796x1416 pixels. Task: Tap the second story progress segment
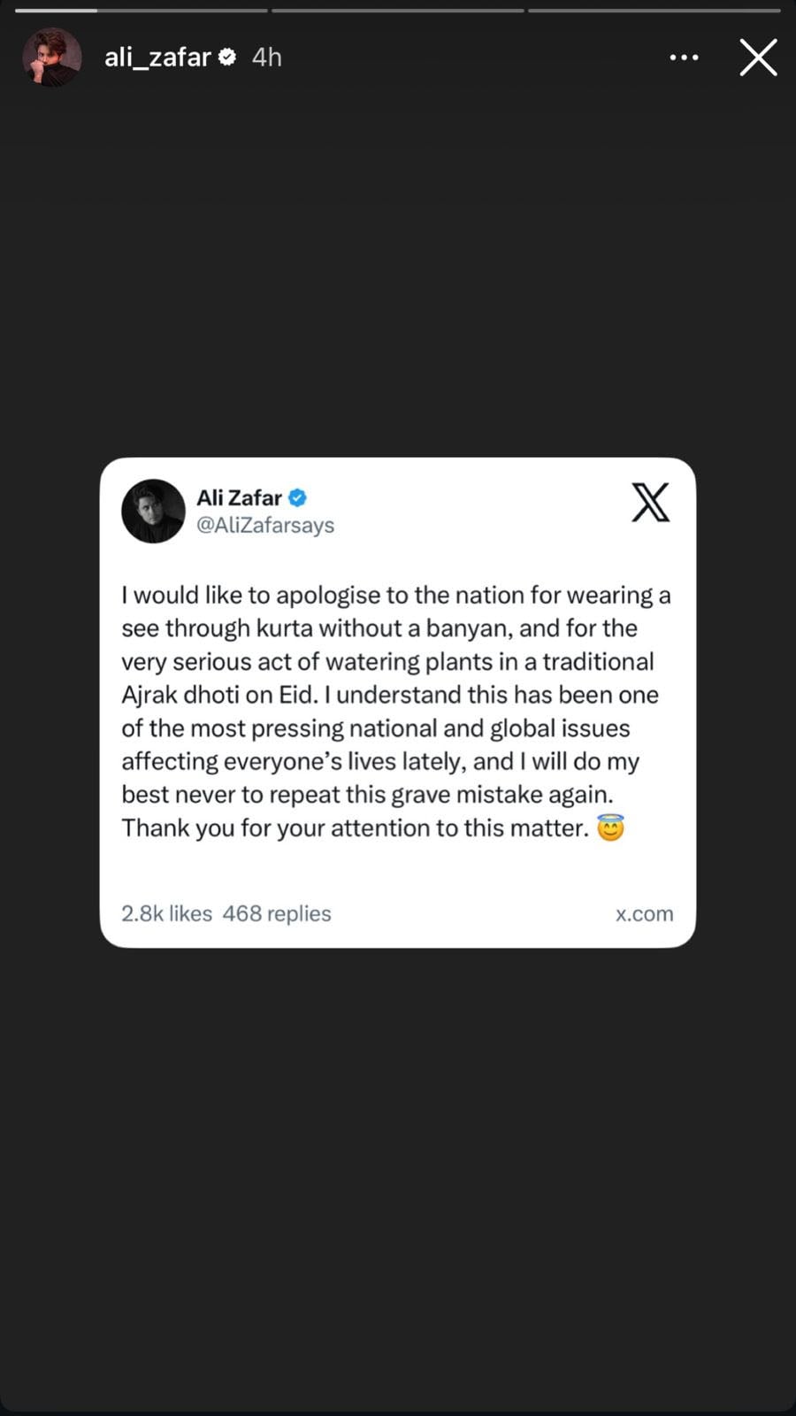point(396,10)
